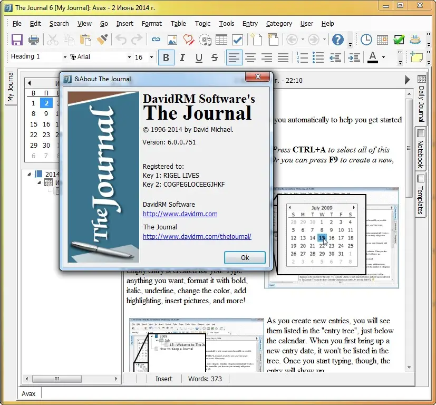Toggle center text alignment
This screenshot has height=405, width=436.
click(x=250, y=57)
